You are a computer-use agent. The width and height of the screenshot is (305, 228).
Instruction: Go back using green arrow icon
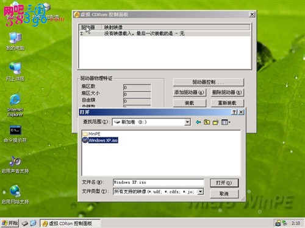coord(198,122)
